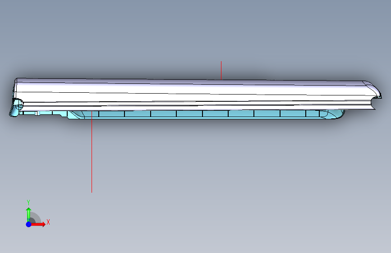Click the blue Z axis dot on the triad
Image resolution: width=391 pixels, height=253 pixels.
coord(29,224)
